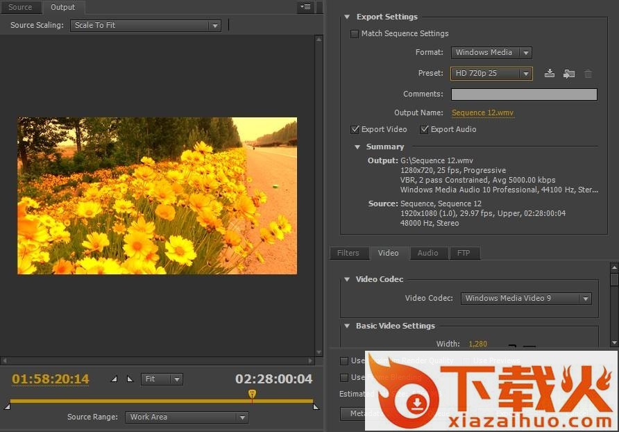Image resolution: width=619 pixels, height=432 pixels.
Task: Click the playhead marker on the timeline
Action: 253,394
